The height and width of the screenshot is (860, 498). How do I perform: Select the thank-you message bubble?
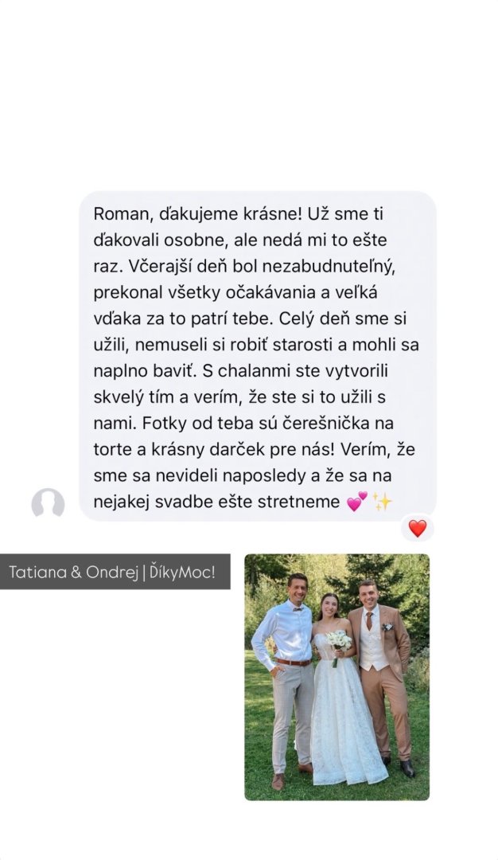(258, 356)
